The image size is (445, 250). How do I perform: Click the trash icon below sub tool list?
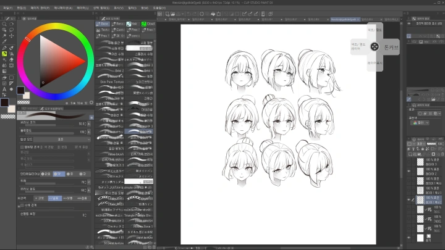coord(153,247)
